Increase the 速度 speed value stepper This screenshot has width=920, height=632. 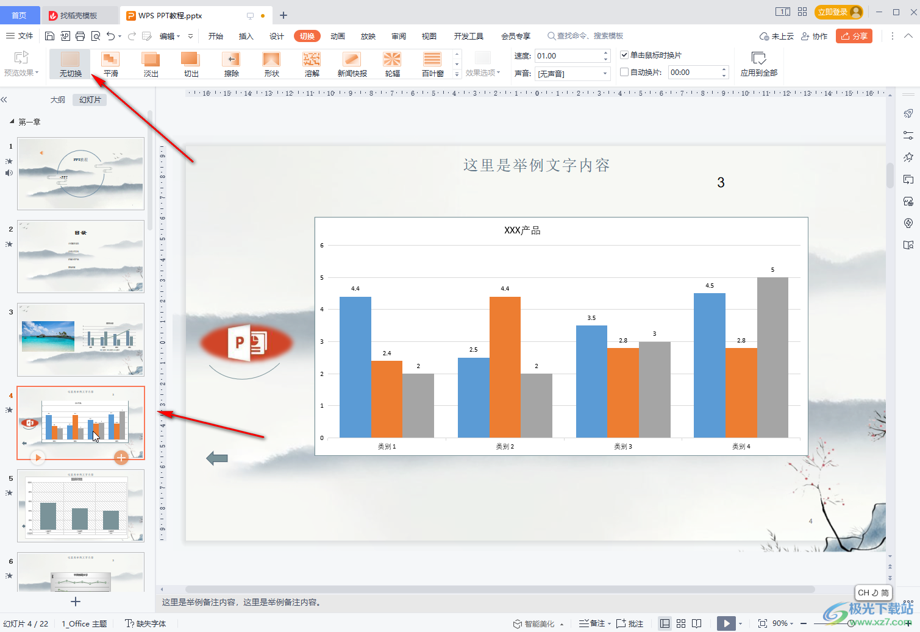pyautogui.click(x=605, y=52)
